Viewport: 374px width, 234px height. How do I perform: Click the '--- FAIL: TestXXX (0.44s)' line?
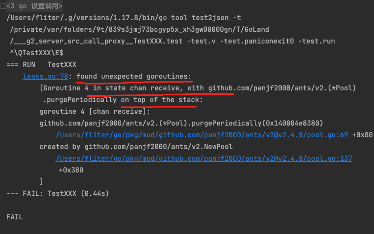tap(57, 193)
